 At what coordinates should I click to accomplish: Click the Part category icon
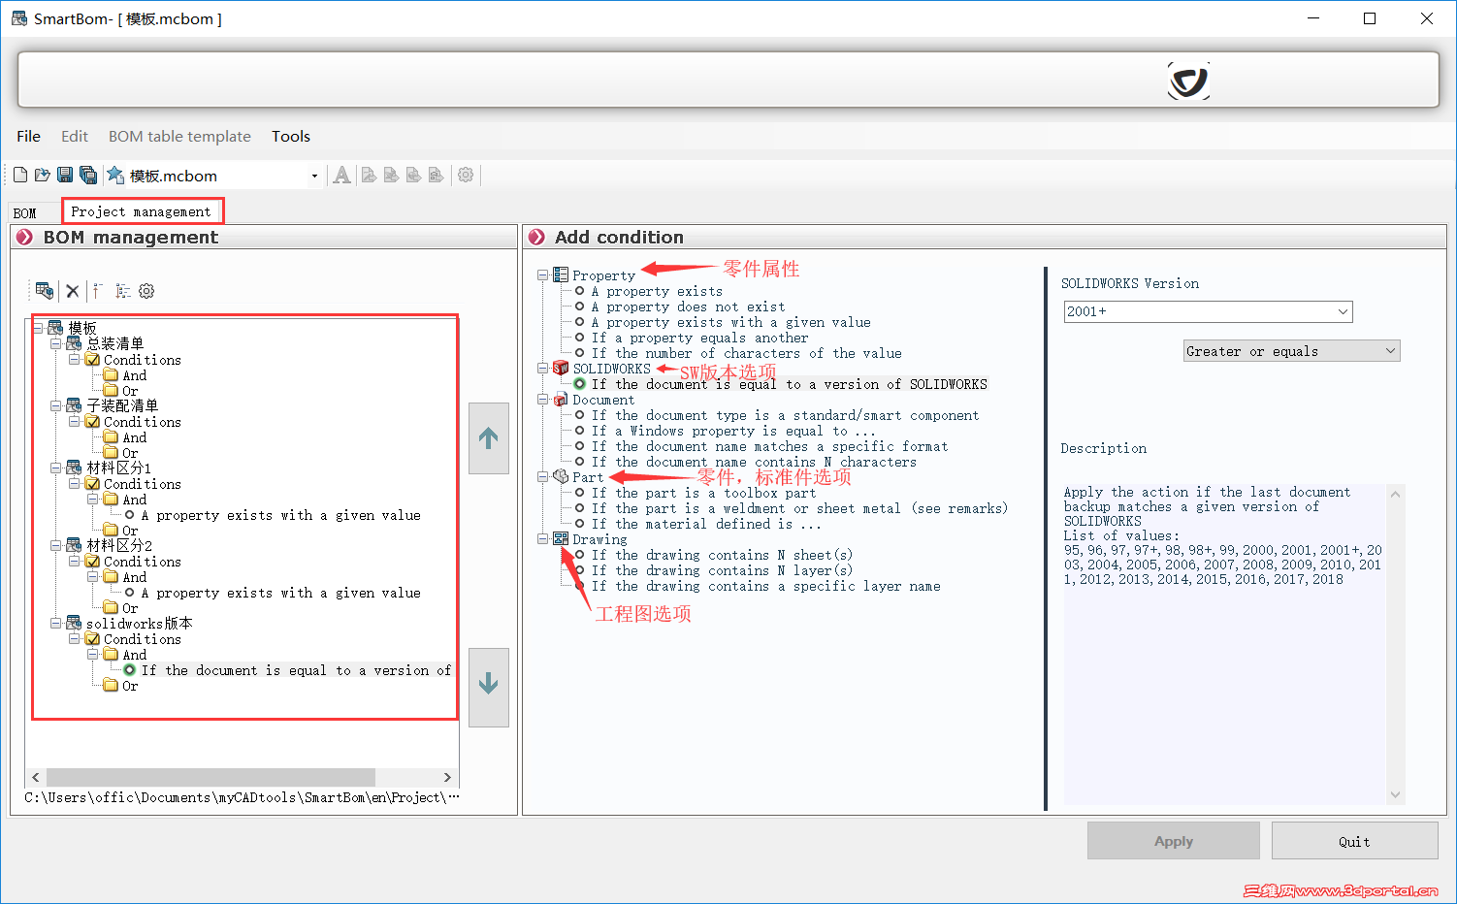(561, 477)
